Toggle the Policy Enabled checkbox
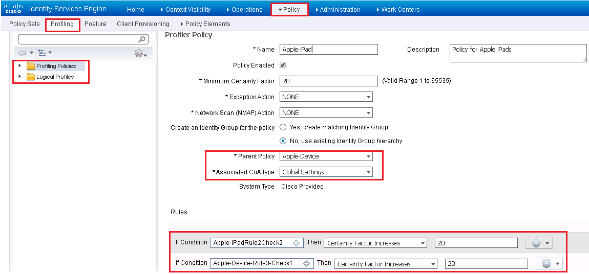 click(x=283, y=65)
